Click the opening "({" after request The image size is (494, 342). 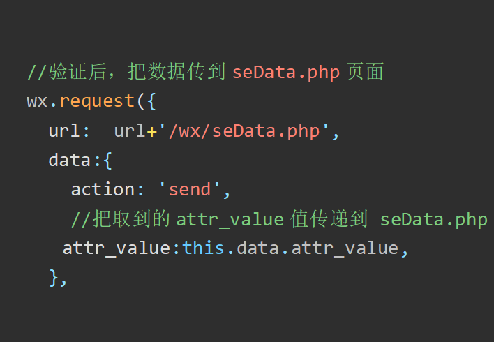(x=146, y=101)
